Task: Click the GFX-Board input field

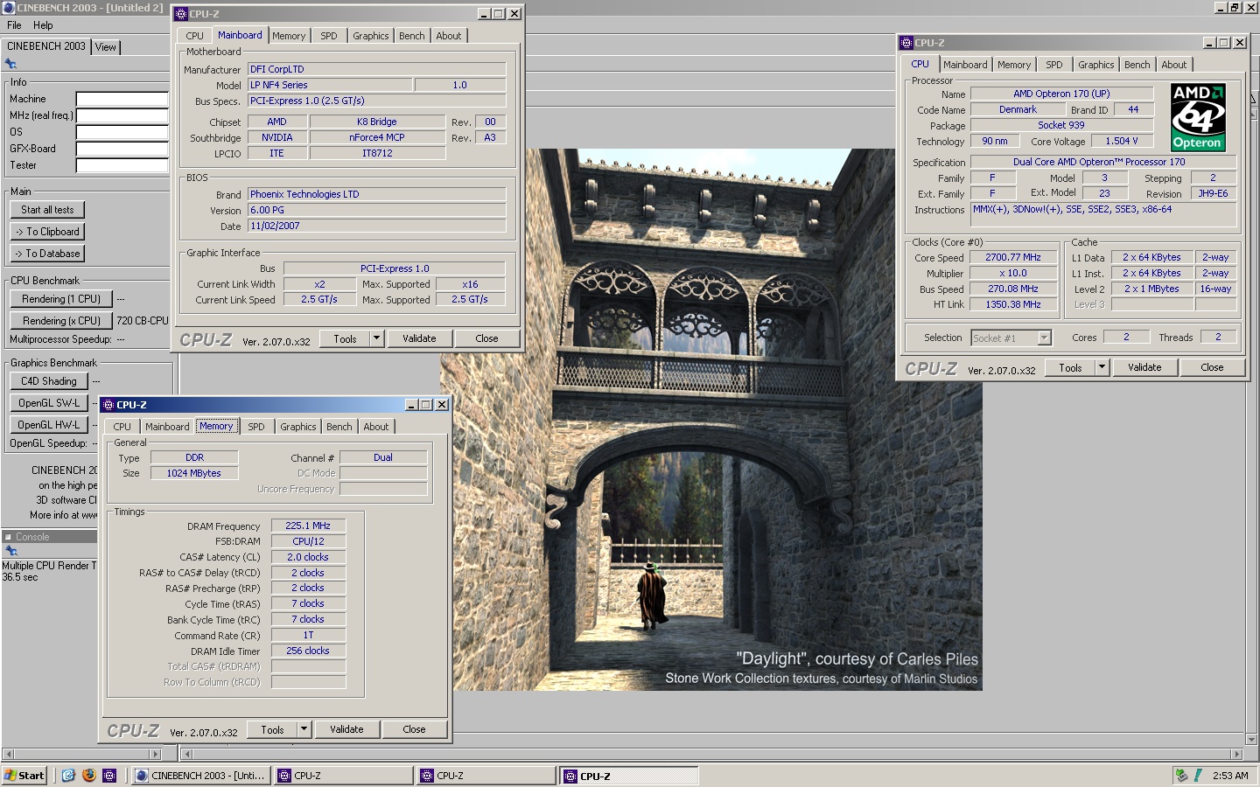Action: point(122,149)
